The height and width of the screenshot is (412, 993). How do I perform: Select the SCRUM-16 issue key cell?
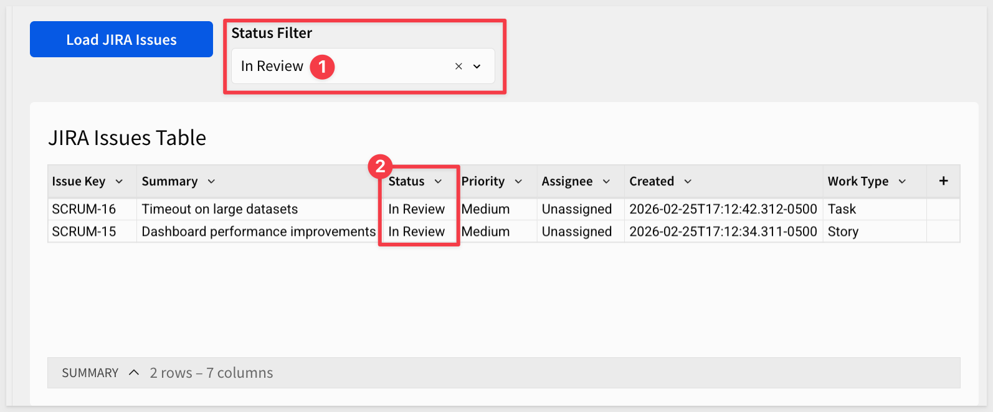[x=84, y=209]
